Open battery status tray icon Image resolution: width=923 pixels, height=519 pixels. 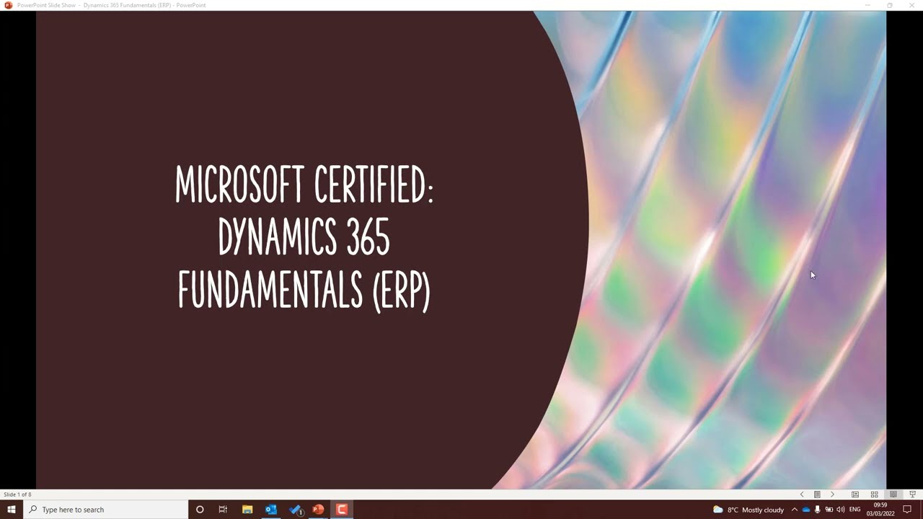(x=829, y=510)
